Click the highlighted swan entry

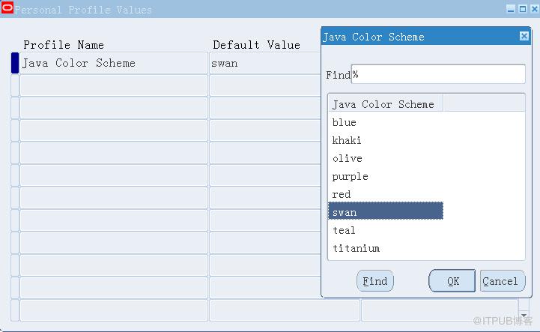(x=386, y=212)
